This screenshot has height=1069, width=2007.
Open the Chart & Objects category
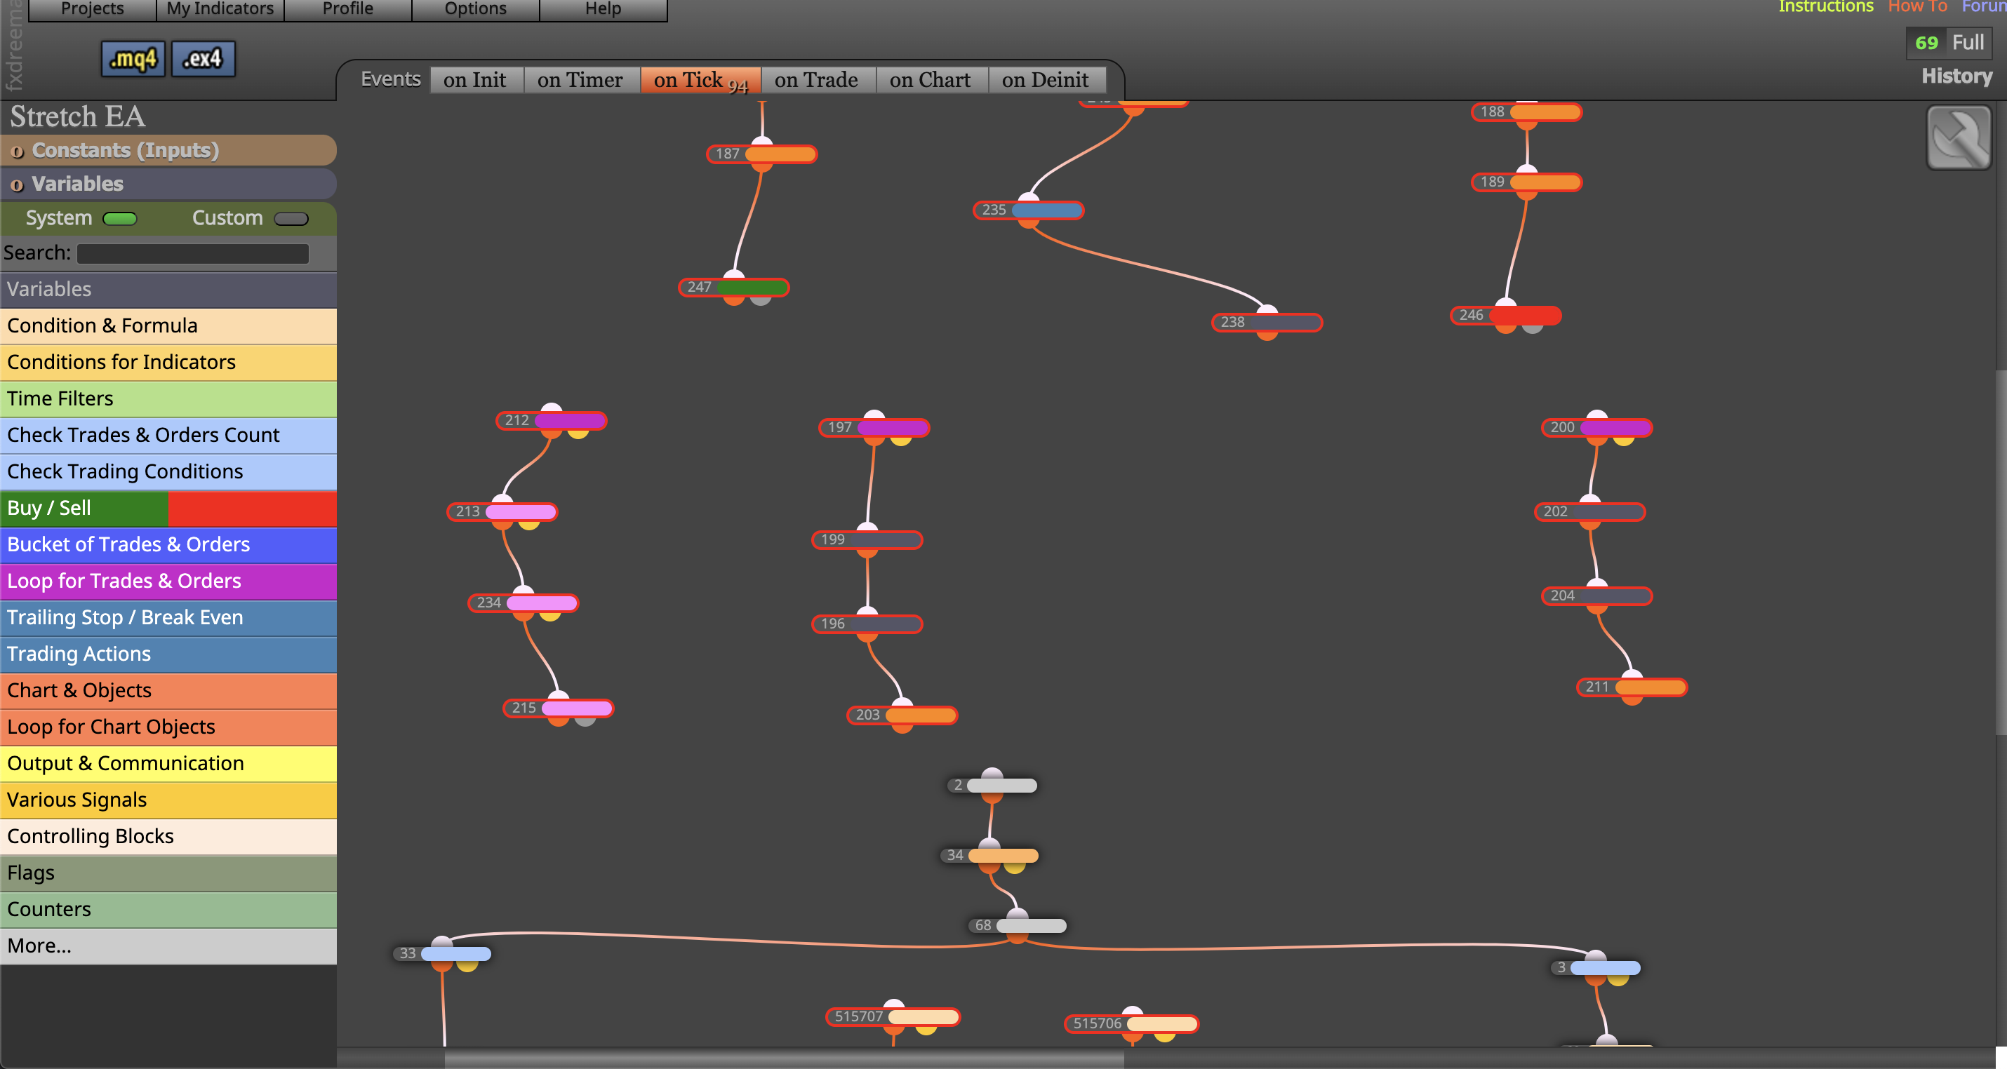(x=168, y=691)
